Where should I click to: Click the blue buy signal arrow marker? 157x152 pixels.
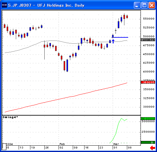pos(113,41)
